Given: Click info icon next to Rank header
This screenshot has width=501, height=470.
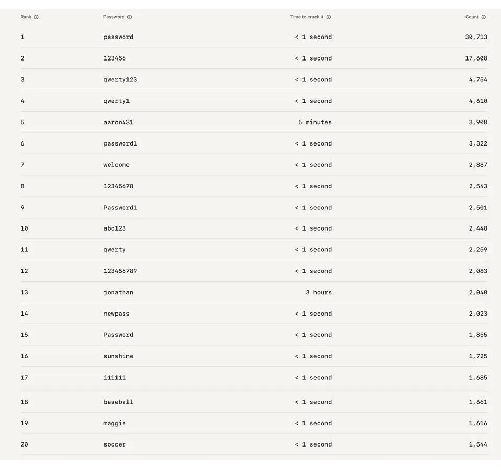Looking at the screenshot, I should (36, 17).
